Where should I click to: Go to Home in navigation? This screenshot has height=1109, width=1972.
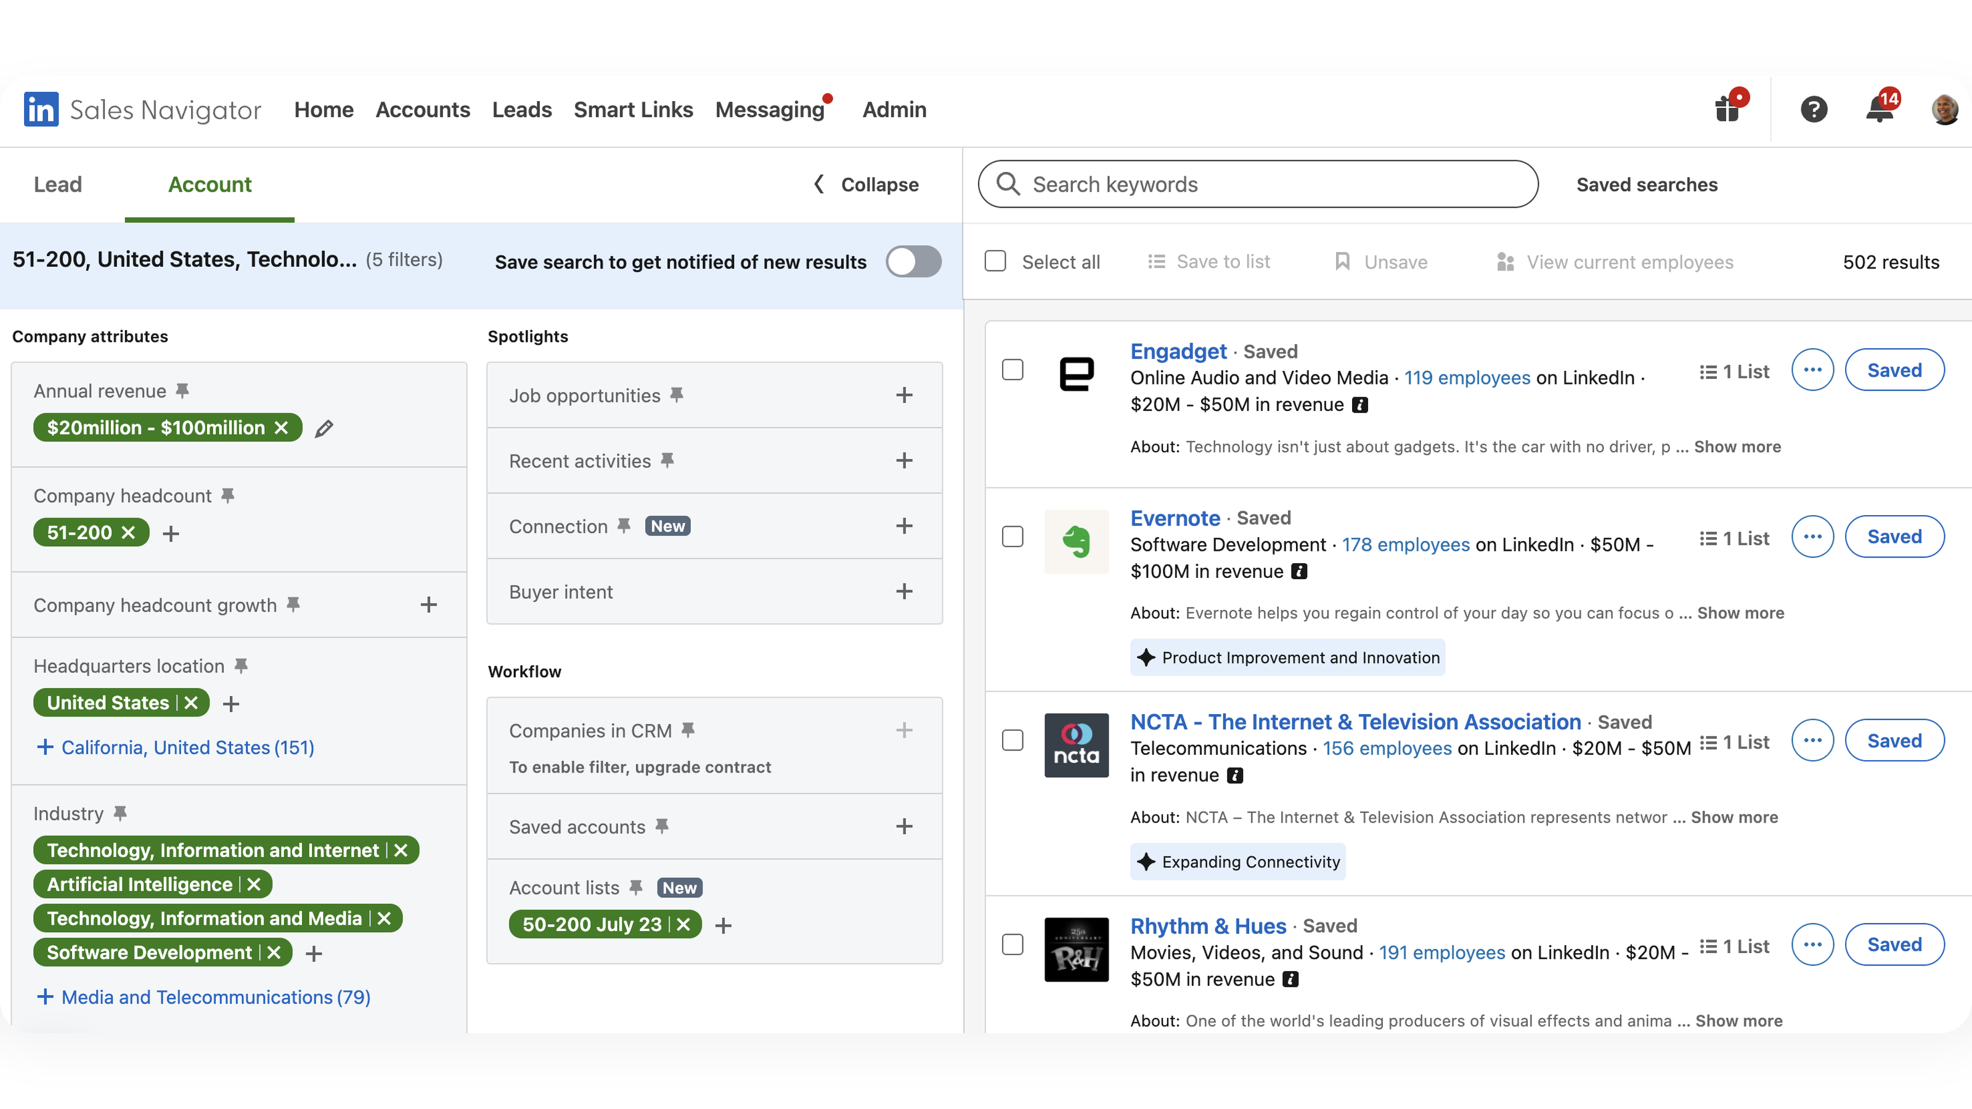(x=324, y=110)
